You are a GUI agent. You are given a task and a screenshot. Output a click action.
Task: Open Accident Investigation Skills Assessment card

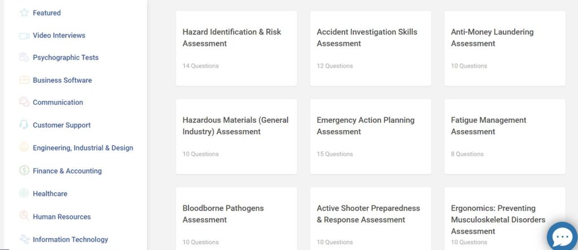point(370,48)
